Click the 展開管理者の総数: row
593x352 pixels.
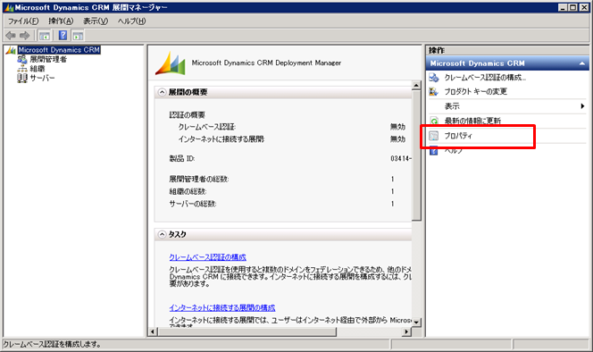[281, 179]
